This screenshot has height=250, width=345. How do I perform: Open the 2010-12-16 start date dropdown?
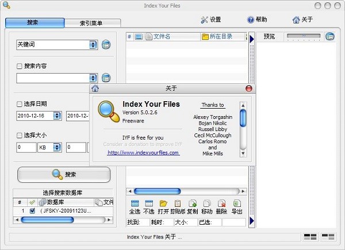click(x=57, y=116)
